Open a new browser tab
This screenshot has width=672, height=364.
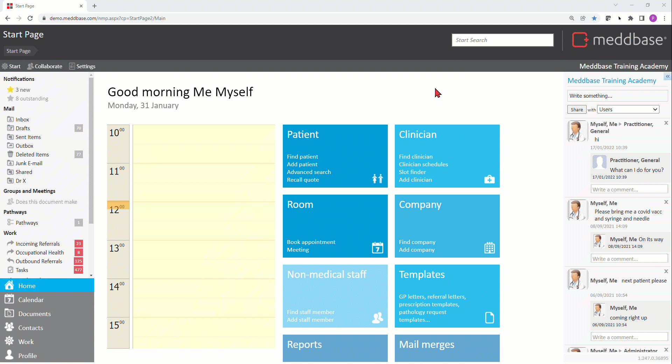[94, 6]
